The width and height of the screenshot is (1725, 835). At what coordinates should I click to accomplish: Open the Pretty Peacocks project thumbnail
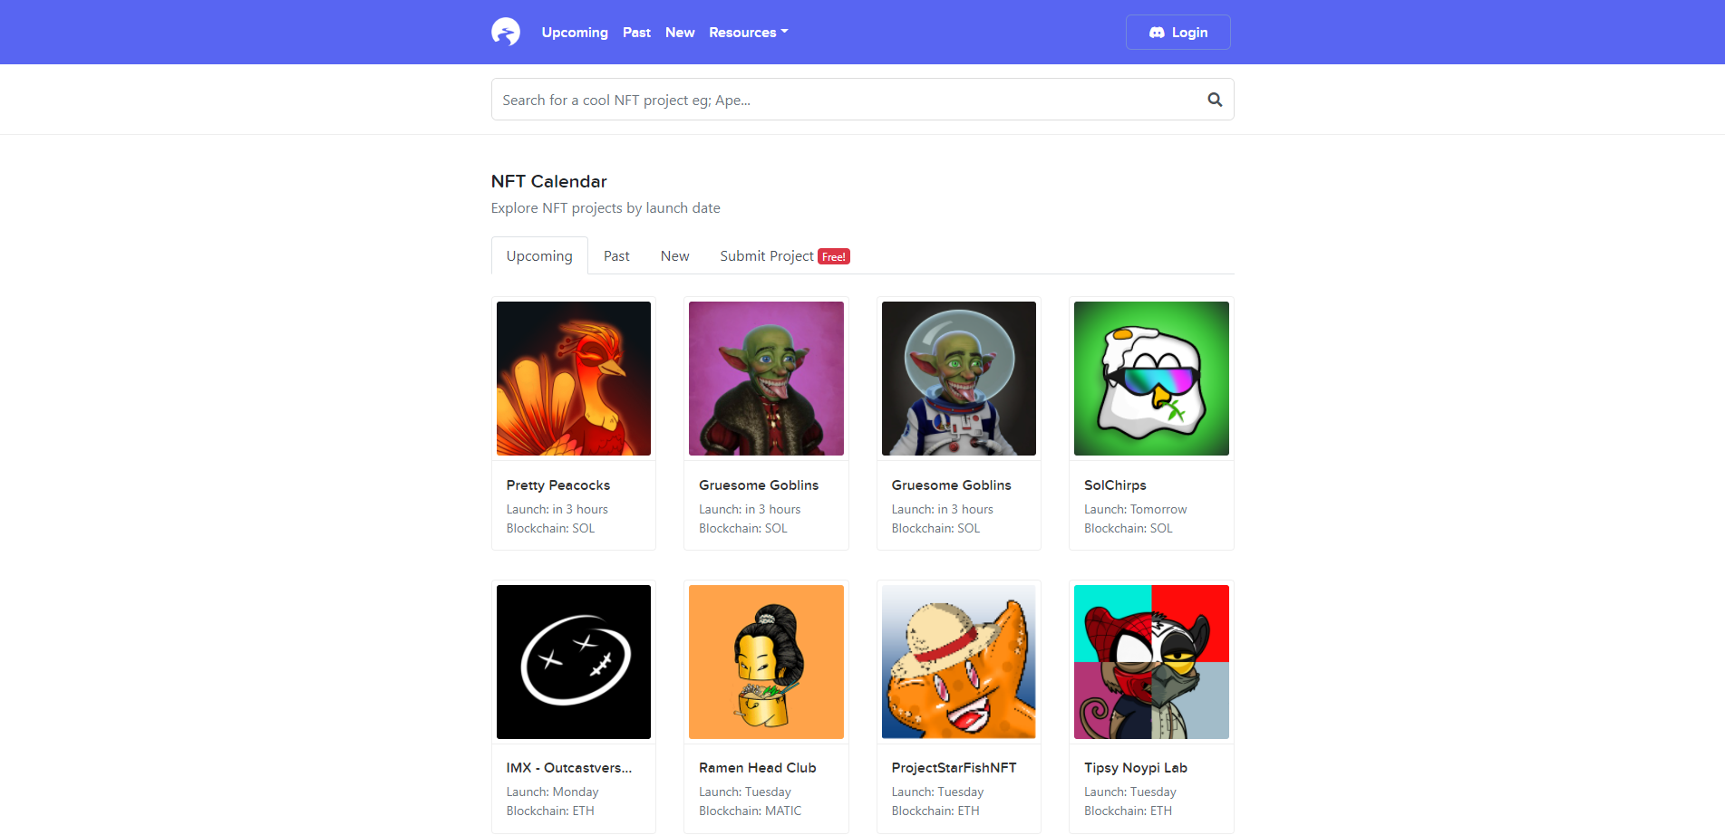click(573, 378)
